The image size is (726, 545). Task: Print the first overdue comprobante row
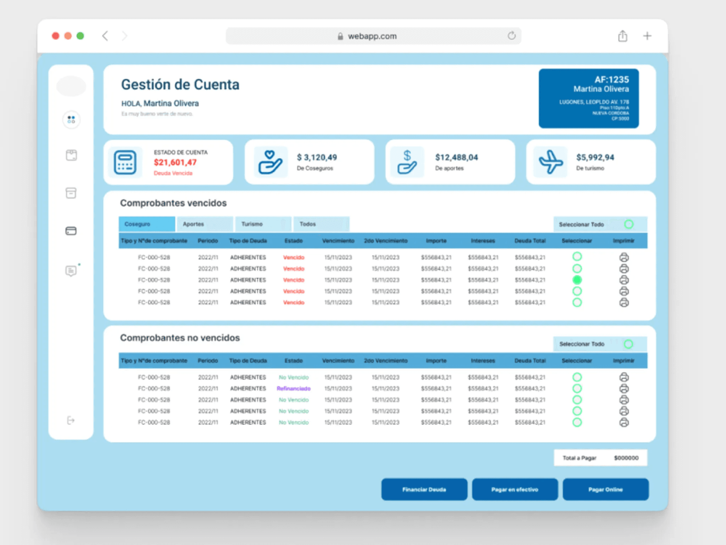point(624,257)
